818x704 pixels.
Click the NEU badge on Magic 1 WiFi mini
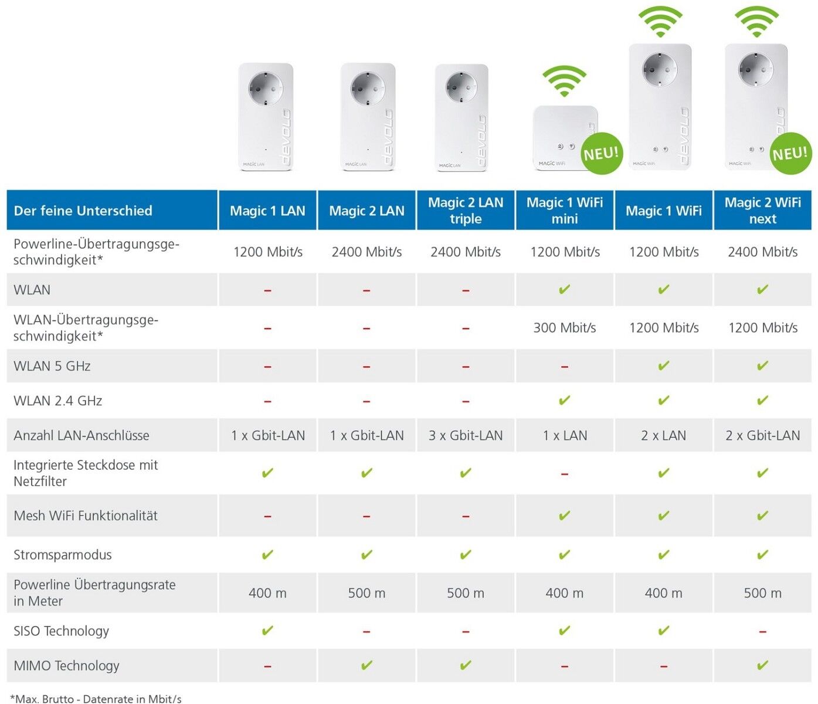pyautogui.click(x=601, y=154)
